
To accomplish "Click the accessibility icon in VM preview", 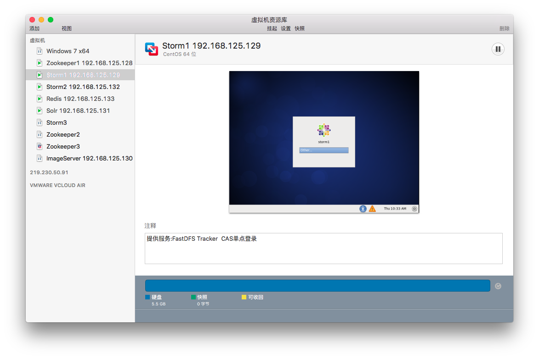I will (x=363, y=209).
